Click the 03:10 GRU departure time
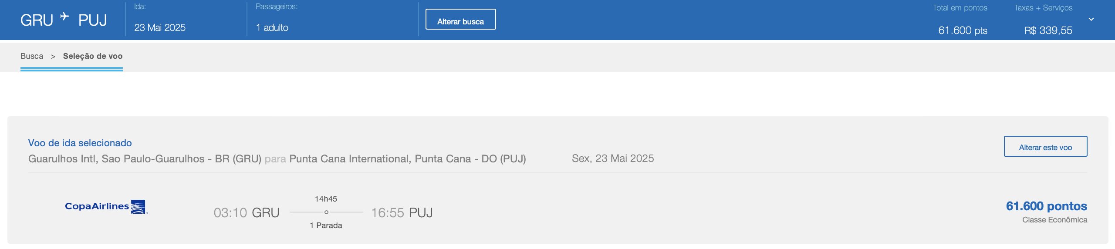The image size is (1115, 249). pyautogui.click(x=247, y=212)
